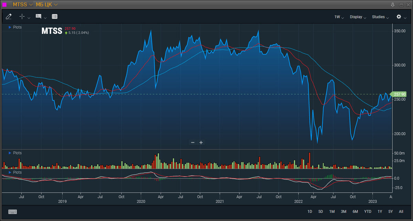Zoom in chart with plus button
Viewport: 413px width, 221px height.
pos(201,142)
